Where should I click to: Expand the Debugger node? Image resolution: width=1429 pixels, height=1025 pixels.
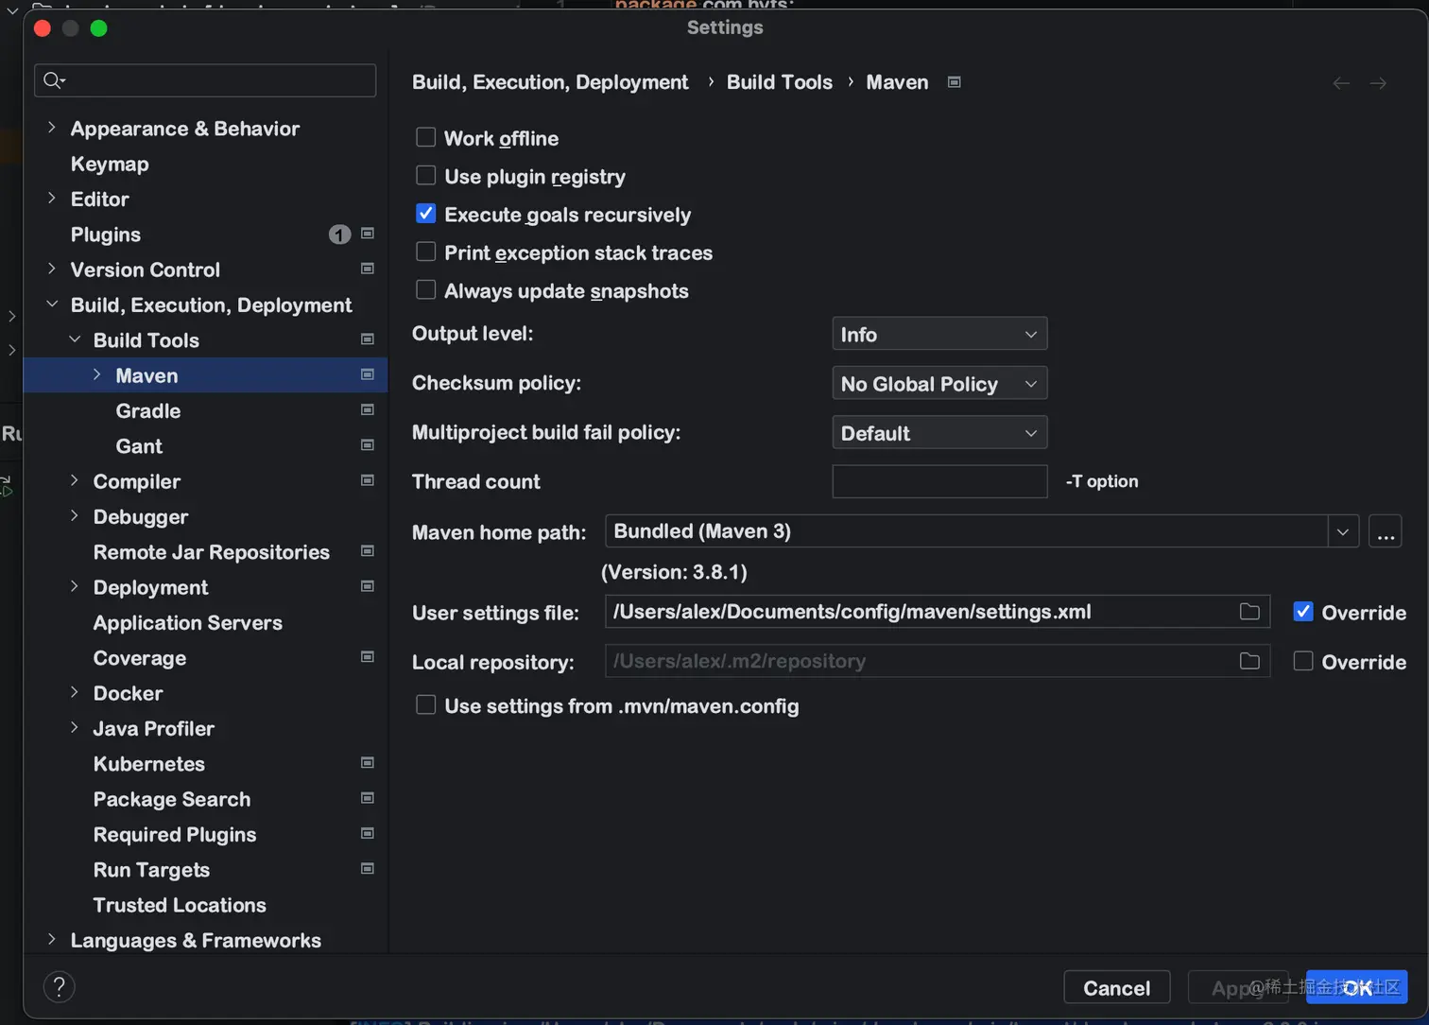pyautogui.click(x=75, y=515)
